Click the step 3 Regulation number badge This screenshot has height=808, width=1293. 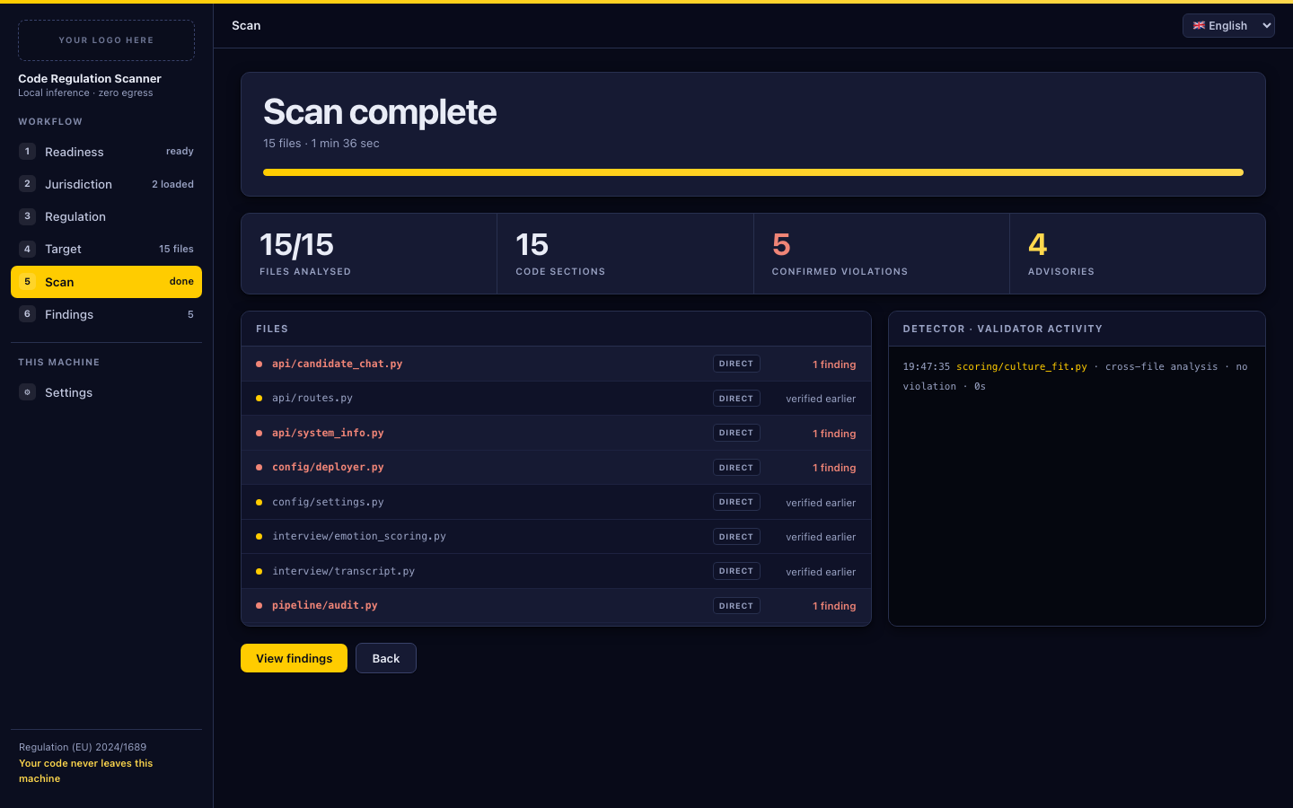[x=27, y=216]
